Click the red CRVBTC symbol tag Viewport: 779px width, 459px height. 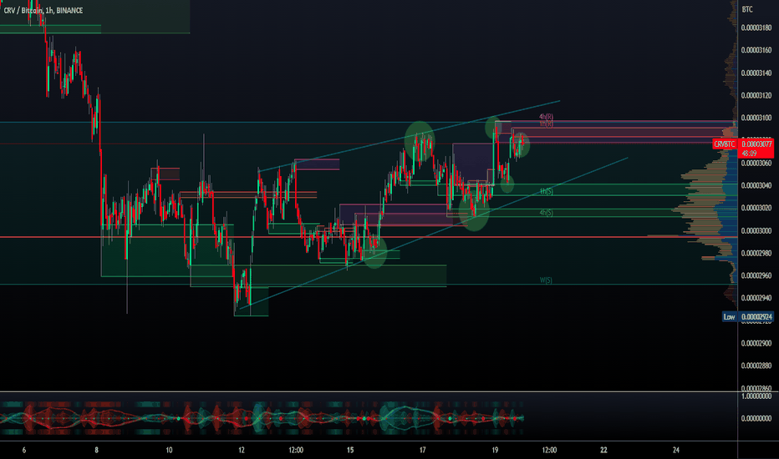pos(724,144)
